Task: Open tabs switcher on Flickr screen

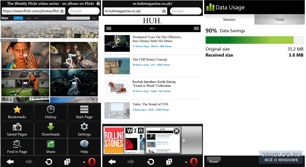Action: pos(67,162)
